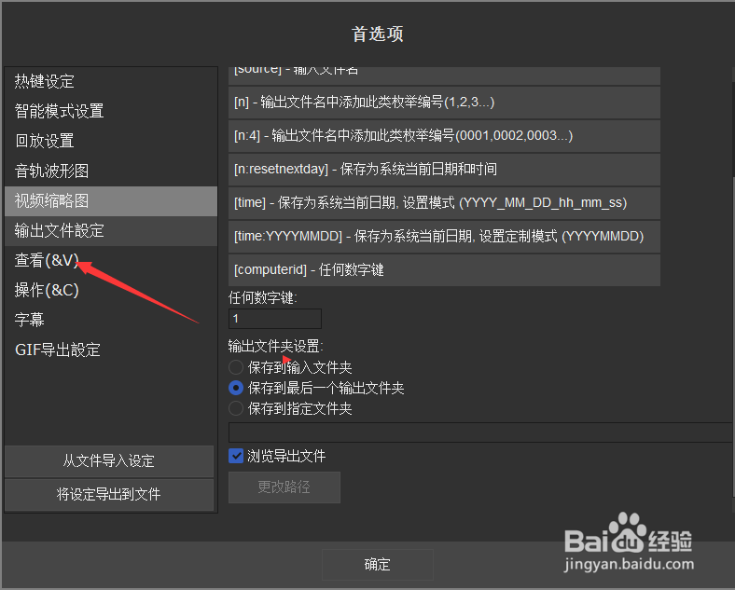735x590 pixels.
Task: Select the [computerid] template row
Action: (444, 270)
